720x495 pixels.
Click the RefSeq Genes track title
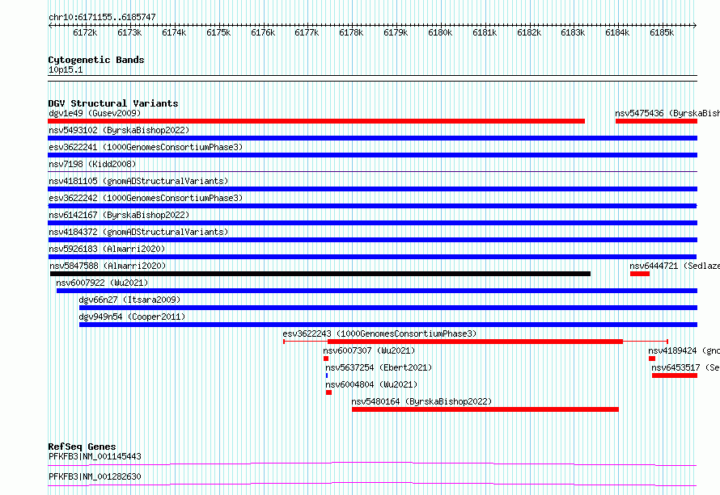click(x=82, y=447)
